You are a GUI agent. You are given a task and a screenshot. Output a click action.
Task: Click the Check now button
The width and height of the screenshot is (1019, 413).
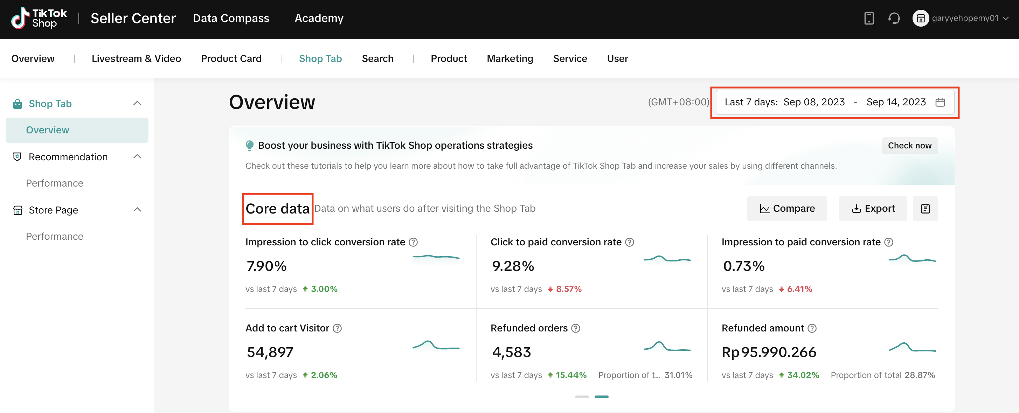(909, 146)
